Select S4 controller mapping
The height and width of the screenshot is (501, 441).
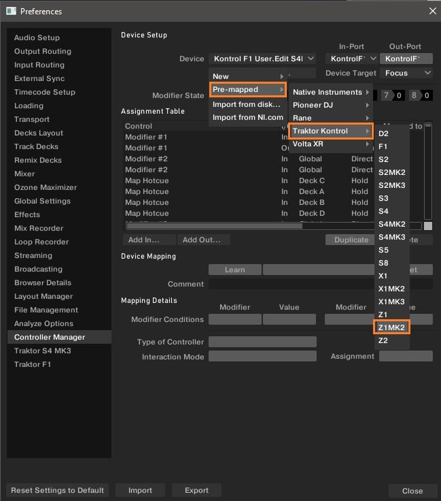pyautogui.click(x=392, y=211)
